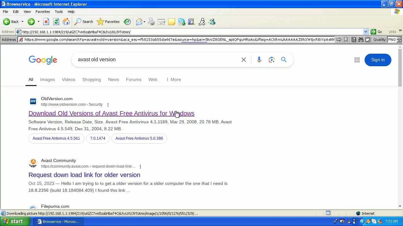Open the File menu
This screenshot has height=226, width=403.
click(x=5, y=12)
